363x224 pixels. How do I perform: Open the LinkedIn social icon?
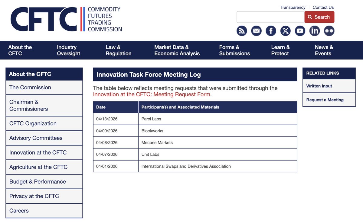coord(314,31)
